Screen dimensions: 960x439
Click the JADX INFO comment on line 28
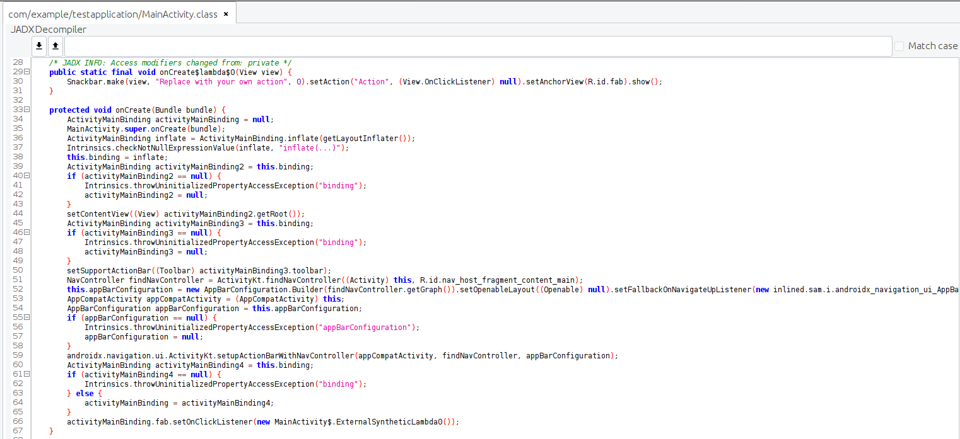tap(170, 63)
